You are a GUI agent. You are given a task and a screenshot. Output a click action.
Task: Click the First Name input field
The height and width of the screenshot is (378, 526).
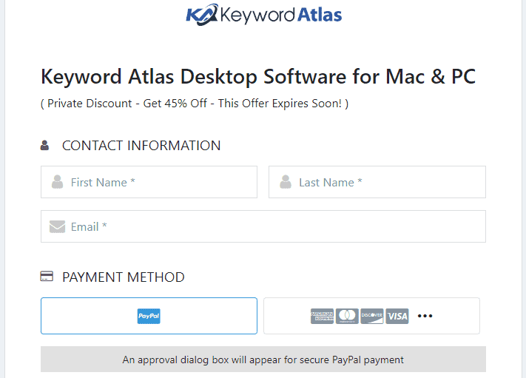[149, 182]
